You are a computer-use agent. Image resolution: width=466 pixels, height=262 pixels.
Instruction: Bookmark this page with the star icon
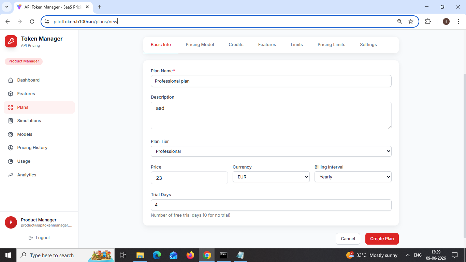pyautogui.click(x=411, y=21)
